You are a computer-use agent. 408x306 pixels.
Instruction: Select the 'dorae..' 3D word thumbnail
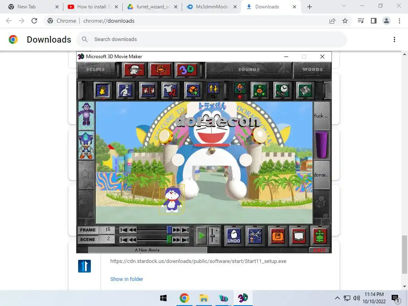322,175
